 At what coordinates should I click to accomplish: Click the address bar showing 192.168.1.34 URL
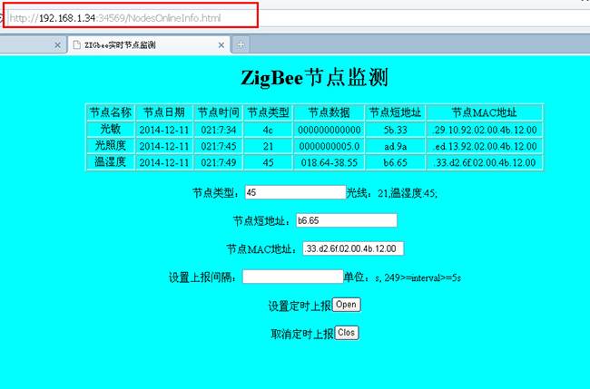tap(127, 17)
